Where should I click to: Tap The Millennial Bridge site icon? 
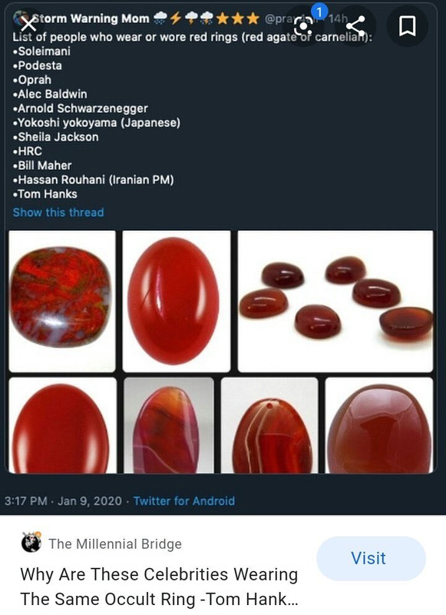click(31, 543)
